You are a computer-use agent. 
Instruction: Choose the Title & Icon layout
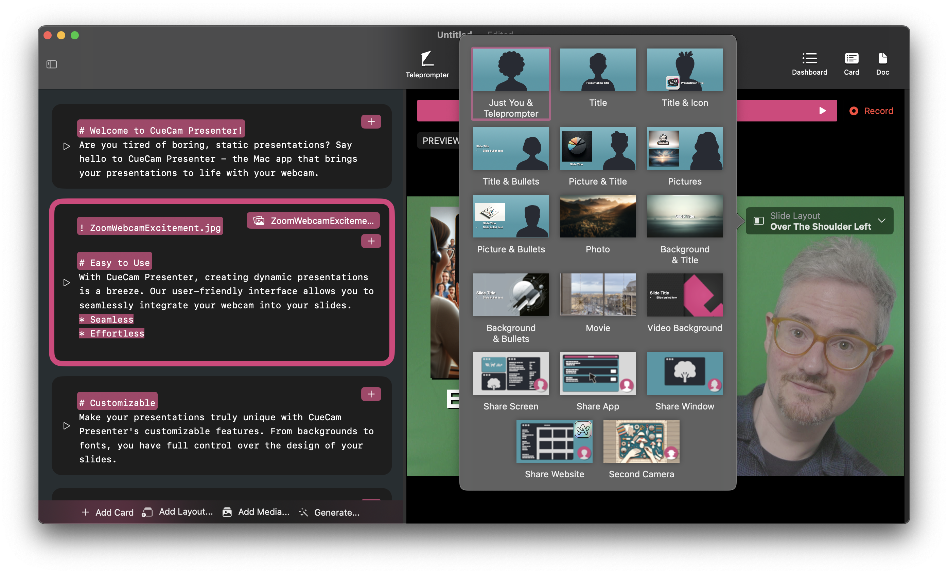pos(684,78)
